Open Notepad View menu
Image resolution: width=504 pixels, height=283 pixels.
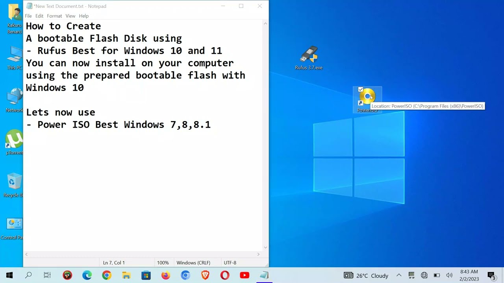coord(70,16)
